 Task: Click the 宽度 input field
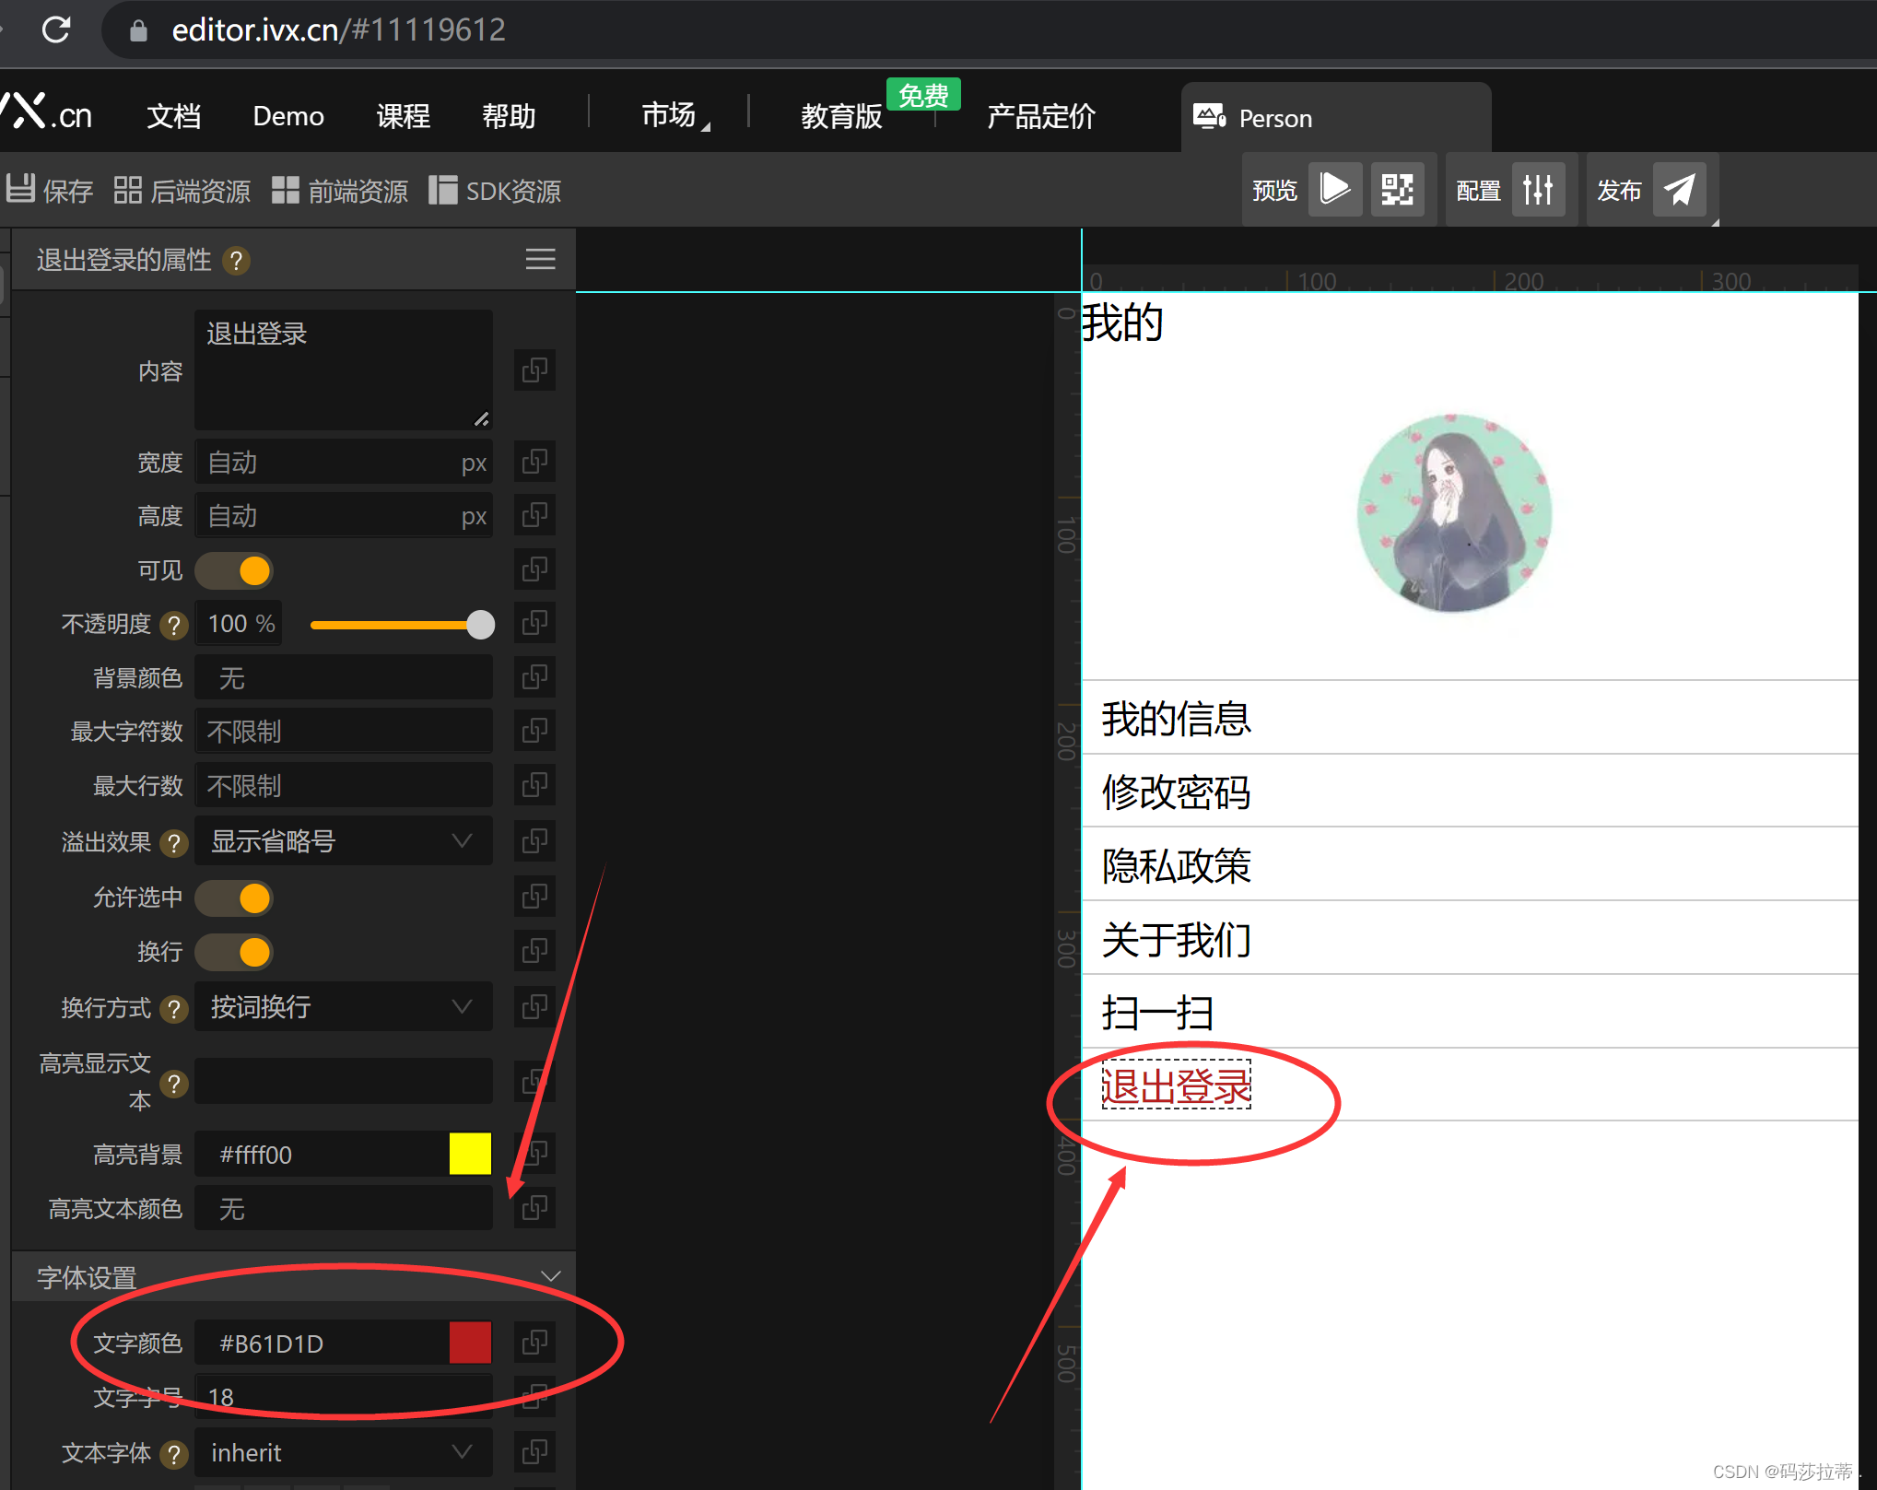coord(343,462)
